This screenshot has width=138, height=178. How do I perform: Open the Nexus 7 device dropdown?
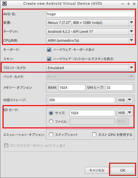pyautogui.click(x=90, y=23)
